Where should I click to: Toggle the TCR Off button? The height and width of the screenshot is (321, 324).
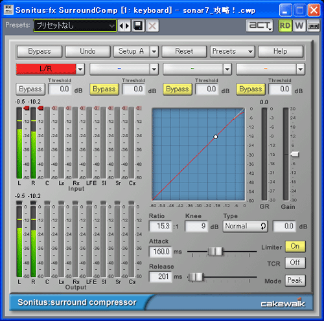[x=295, y=263]
